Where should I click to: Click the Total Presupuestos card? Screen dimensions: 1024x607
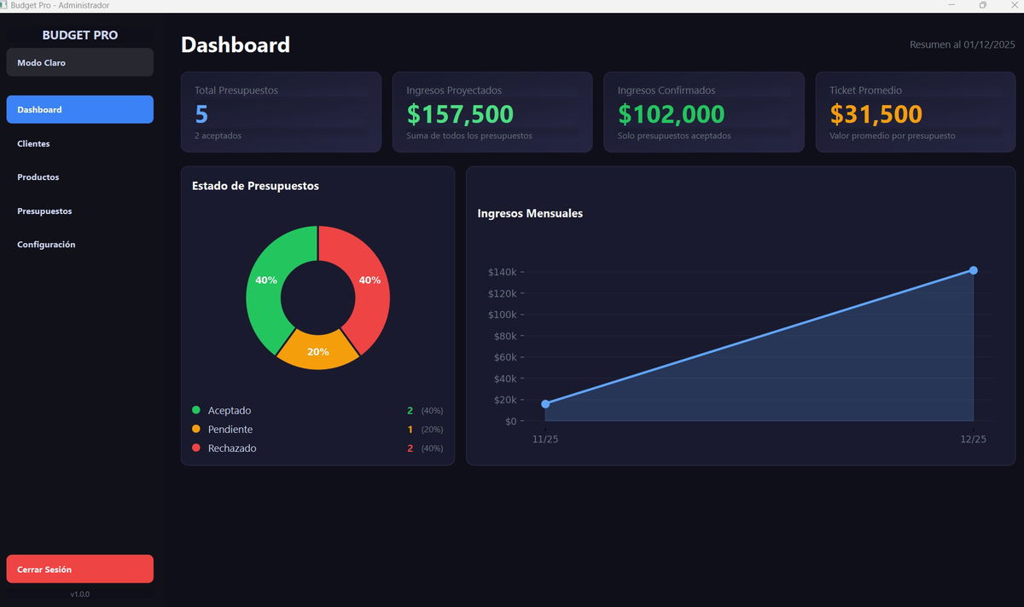pos(281,113)
